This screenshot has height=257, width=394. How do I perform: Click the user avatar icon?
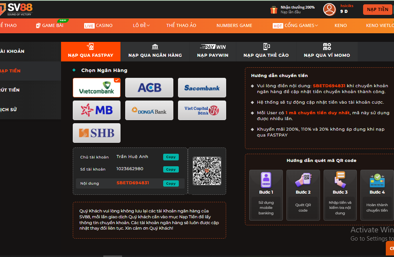329,9
